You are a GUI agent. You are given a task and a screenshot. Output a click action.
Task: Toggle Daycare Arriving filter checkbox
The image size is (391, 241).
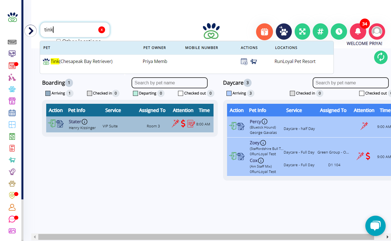pos(229,93)
